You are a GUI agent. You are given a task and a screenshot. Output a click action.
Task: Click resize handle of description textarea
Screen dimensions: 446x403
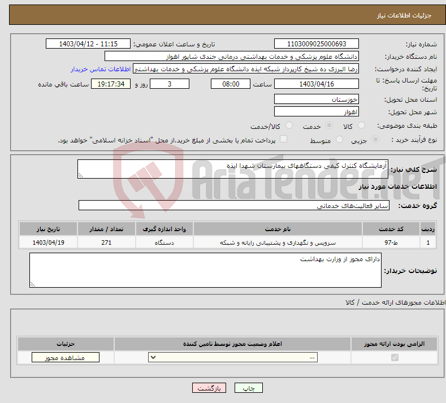(80, 175)
